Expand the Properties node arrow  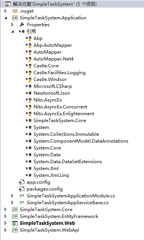pyautogui.click(x=13, y=25)
